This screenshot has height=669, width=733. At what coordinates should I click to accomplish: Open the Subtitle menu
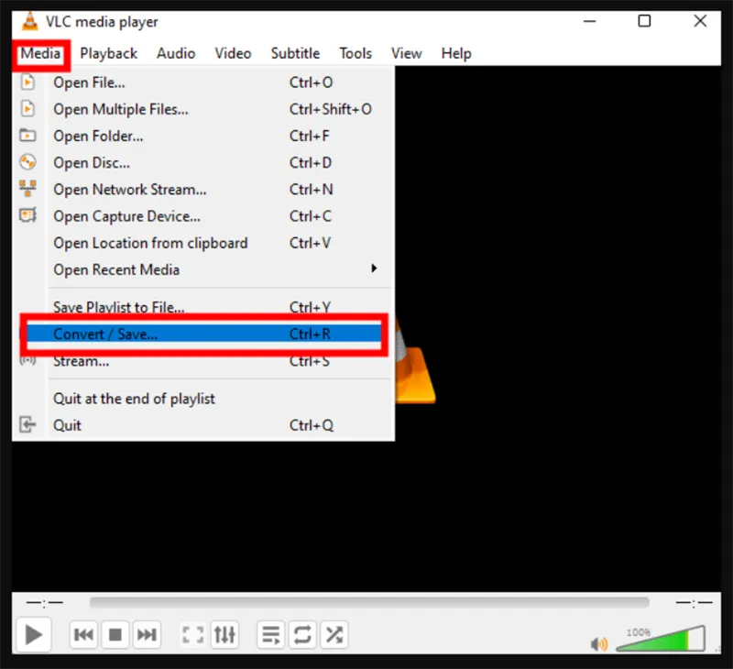295,53
